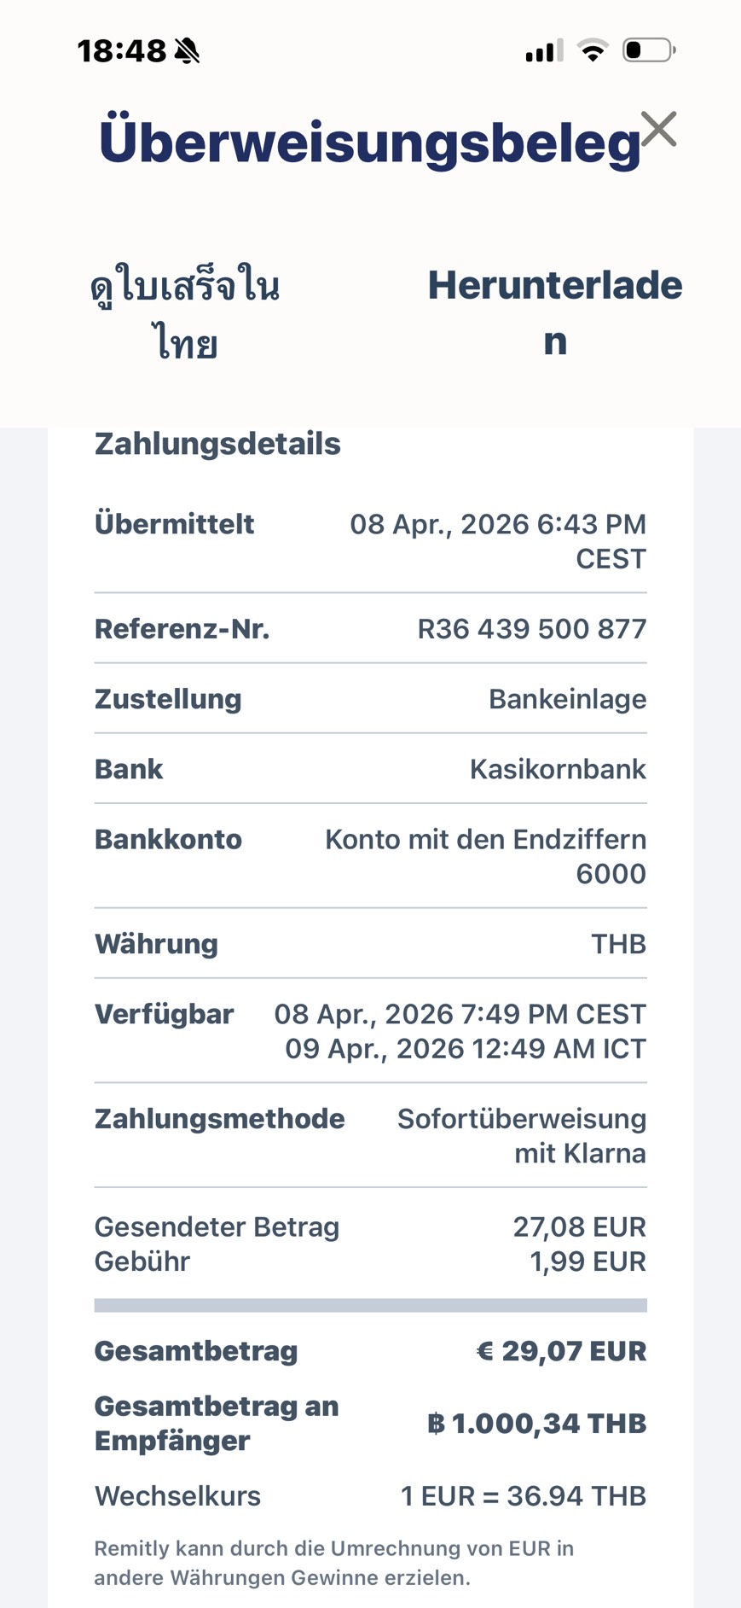Tap the Zahlungsdetails section heading

point(217,444)
